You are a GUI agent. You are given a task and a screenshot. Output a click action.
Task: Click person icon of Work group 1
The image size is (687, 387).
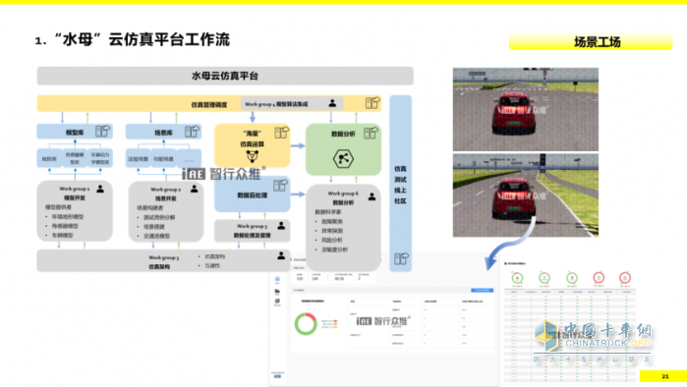coord(100,189)
